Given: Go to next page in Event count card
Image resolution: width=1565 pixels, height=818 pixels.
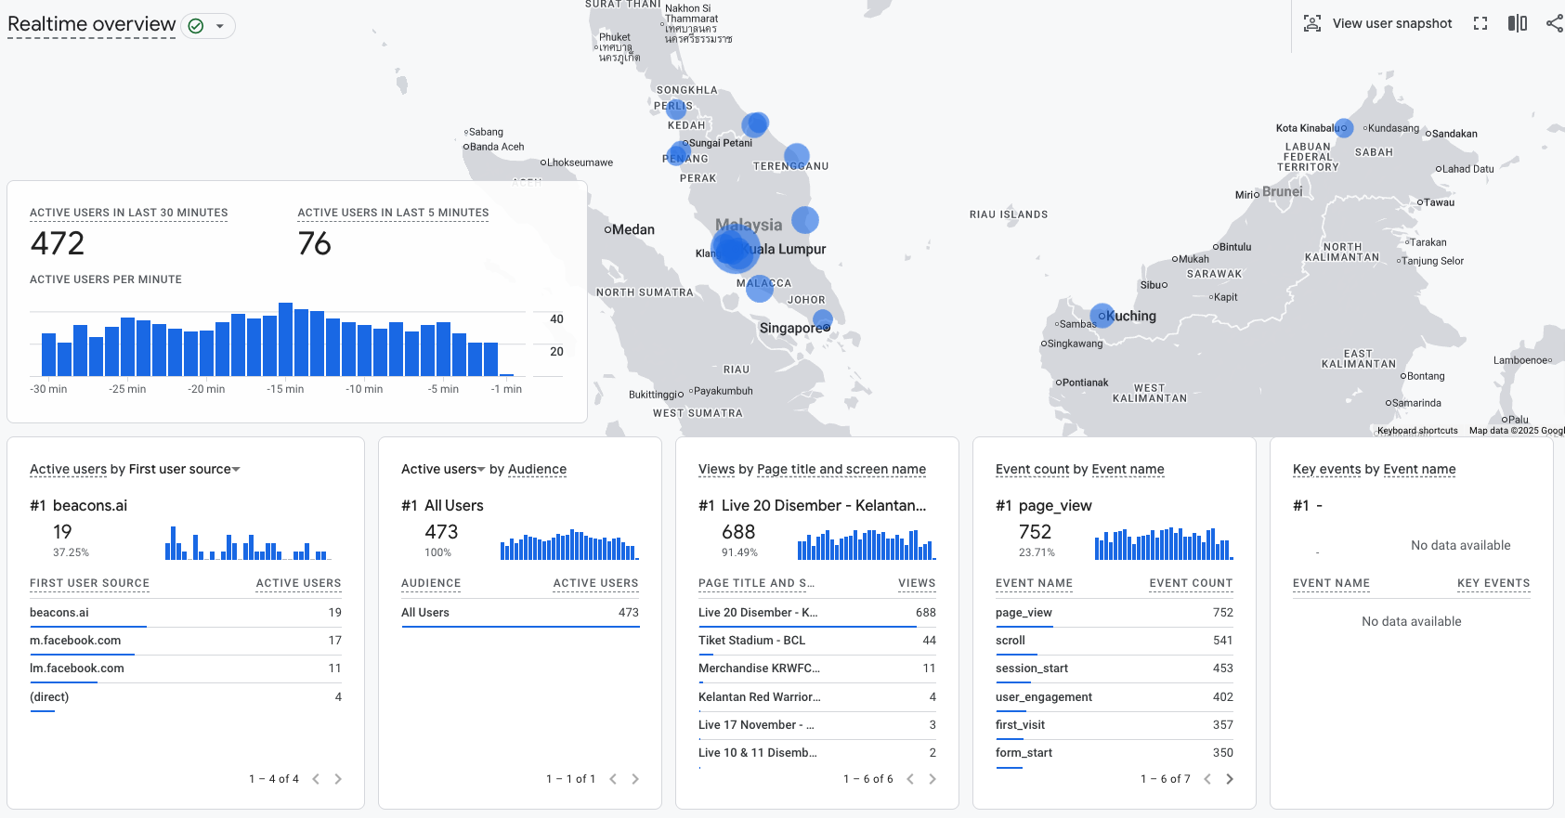Looking at the screenshot, I should point(1230,779).
